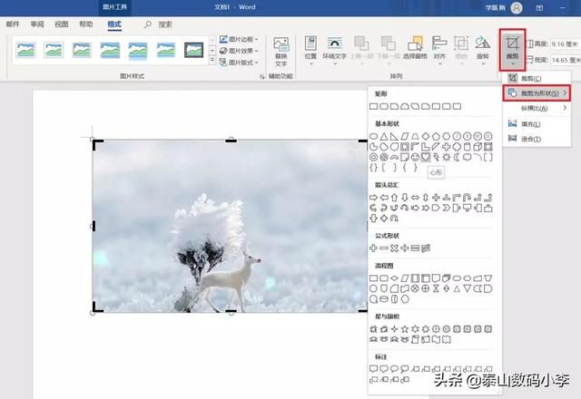Choose 适合(T) fit in crop menu
581x399 pixels.
click(537, 139)
